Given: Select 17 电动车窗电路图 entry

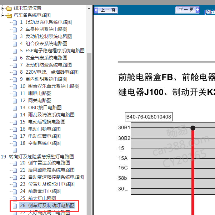Looking at the screenshot, I should [40, 136].
